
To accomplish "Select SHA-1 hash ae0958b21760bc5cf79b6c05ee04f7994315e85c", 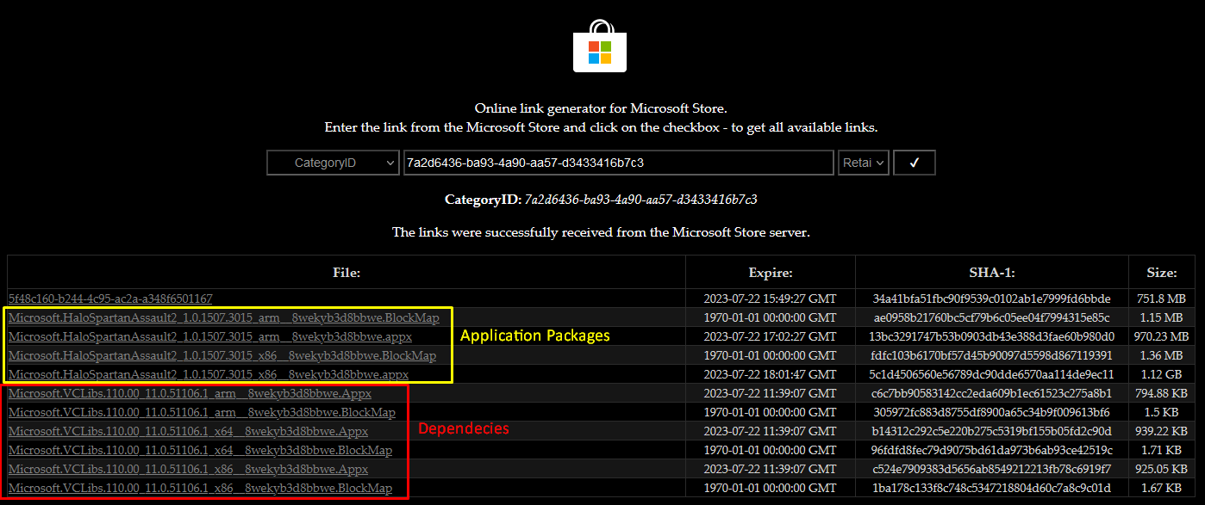I will pyautogui.click(x=992, y=317).
